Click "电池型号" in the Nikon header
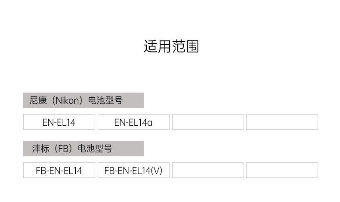This screenshot has height=202, width=340. click(x=105, y=100)
